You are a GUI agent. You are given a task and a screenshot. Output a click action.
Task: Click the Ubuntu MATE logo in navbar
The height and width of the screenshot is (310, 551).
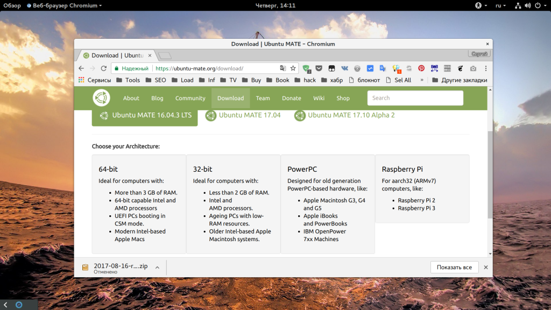click(x=101, y=98)
